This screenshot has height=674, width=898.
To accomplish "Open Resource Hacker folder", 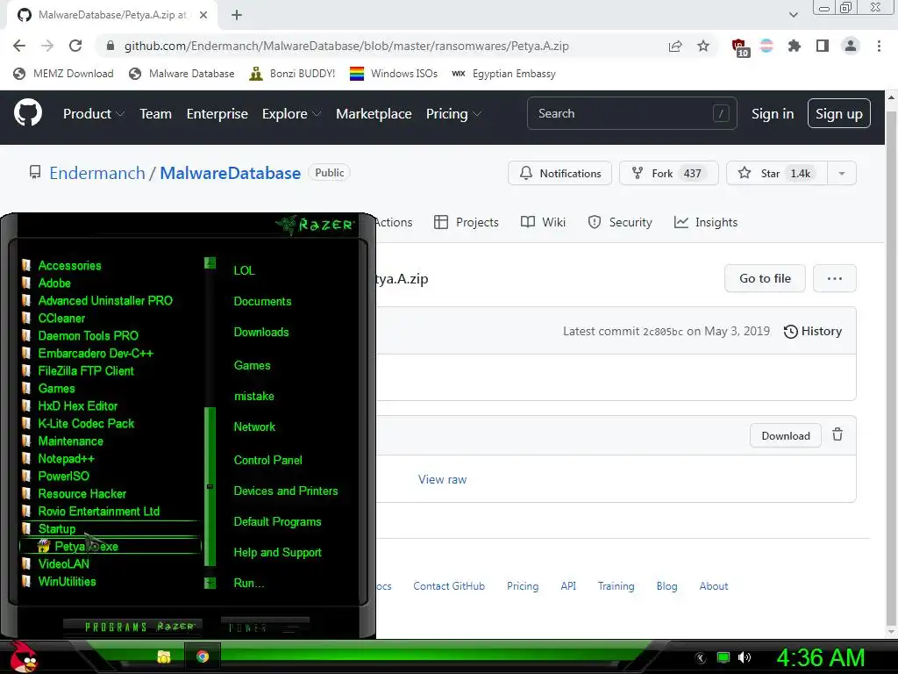I will [x=82, y=493].
